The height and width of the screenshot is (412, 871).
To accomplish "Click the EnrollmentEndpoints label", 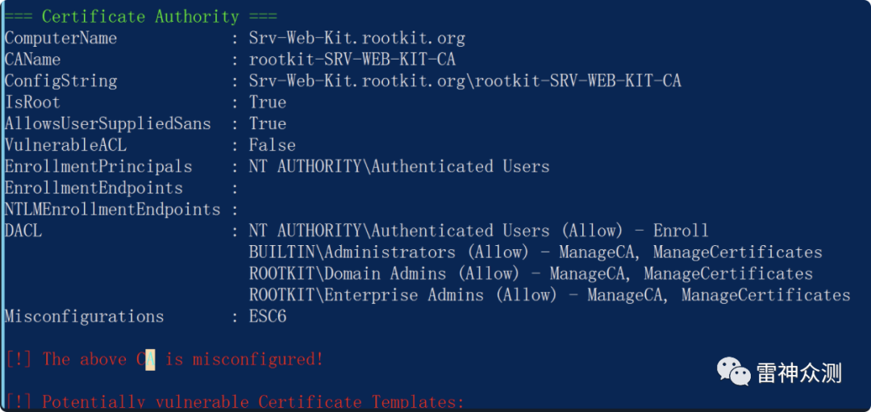I will pyautogui.click(x=94, y=188).
